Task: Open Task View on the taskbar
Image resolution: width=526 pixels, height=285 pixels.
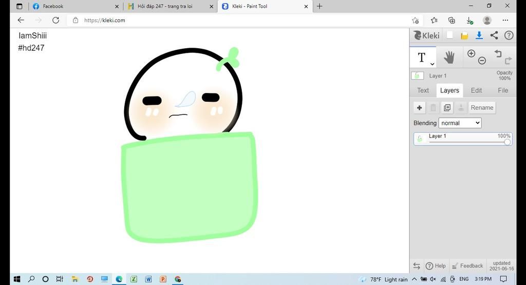Action: click(60, 279)
